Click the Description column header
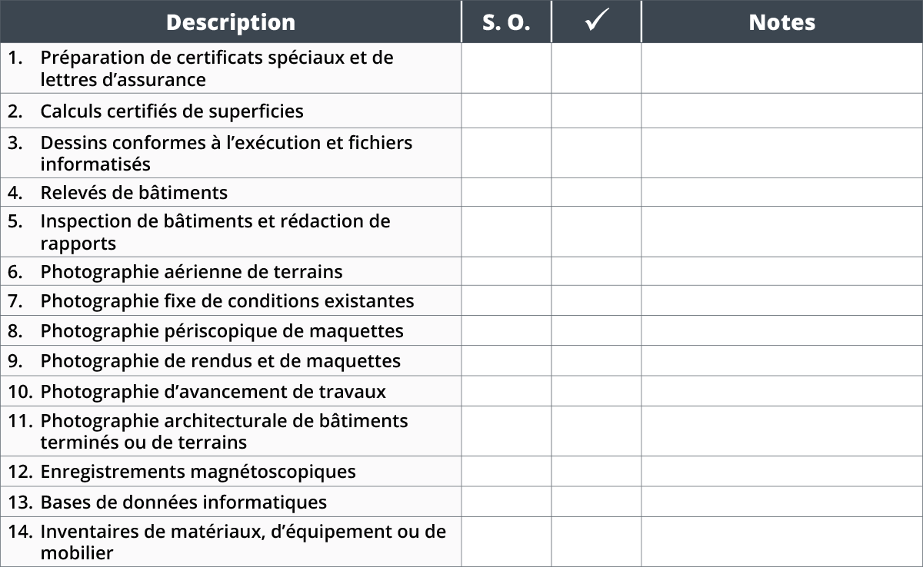Viewport: 923px width, 567px height. coord(230,22)
